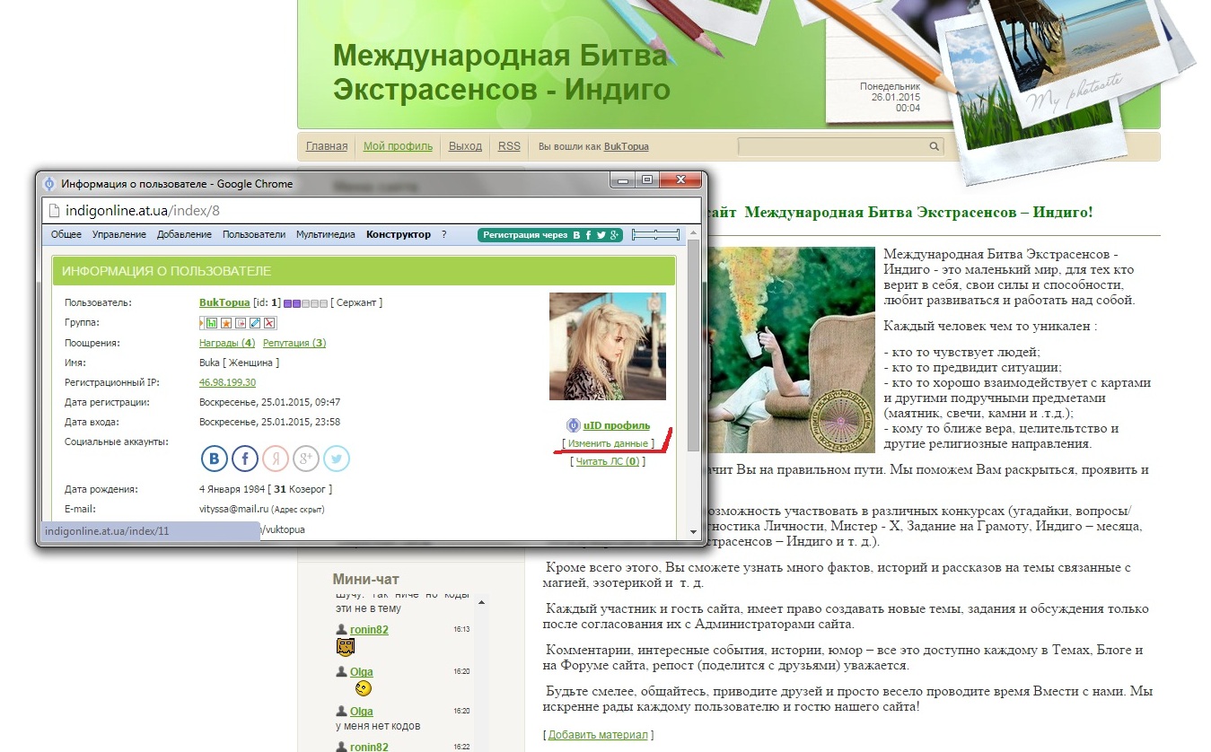
Task: Click Twitter icon in Социальные аккаунты row
Action: (x=337, y=459)
